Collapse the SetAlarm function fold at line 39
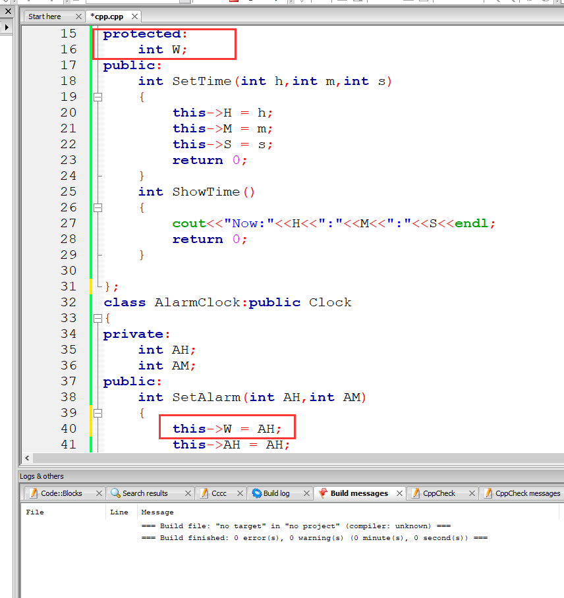The image size is (564, 598). coord(98,413)
